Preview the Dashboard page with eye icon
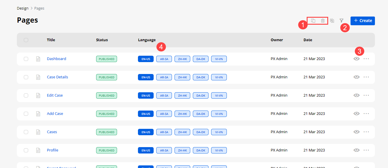The image size is (388, 168). tap(356, 59)
